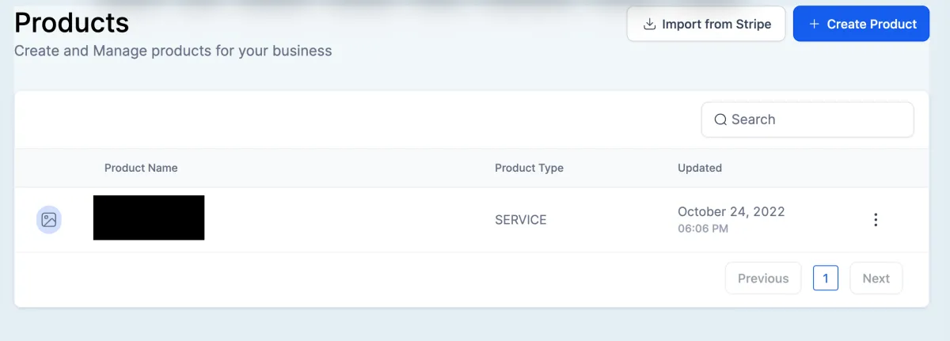Go to the Next page
This screenshot has width=950, height=341.
pos(876,278)
